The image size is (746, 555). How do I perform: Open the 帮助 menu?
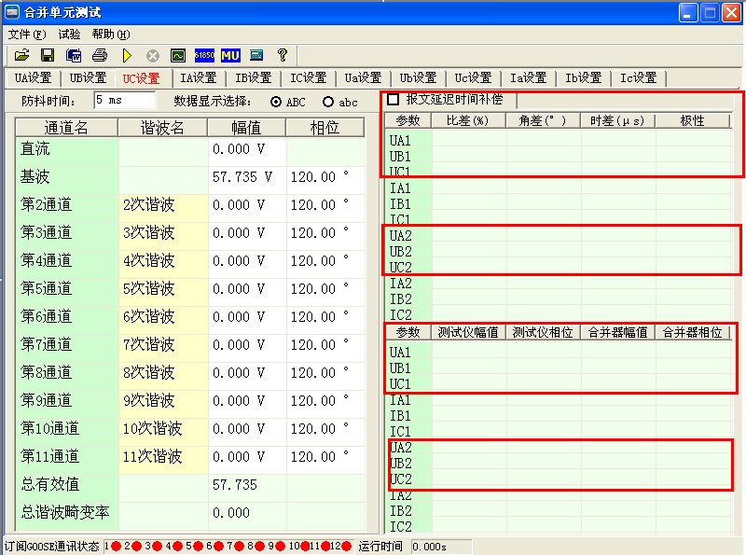pyautogui.click(x=110, y=34)
